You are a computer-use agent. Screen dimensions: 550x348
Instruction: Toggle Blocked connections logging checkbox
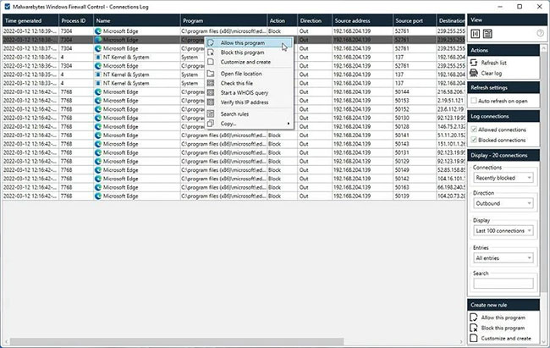pyautogui.click(x=474, y=140)
